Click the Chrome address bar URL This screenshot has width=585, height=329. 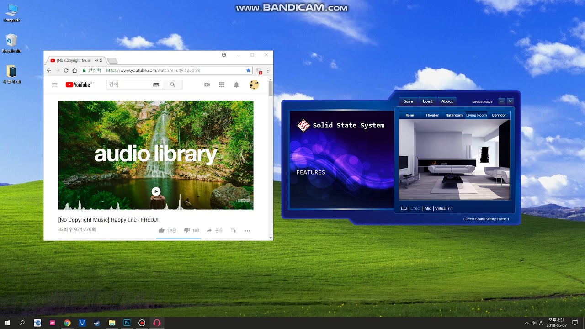coord(153,70)
